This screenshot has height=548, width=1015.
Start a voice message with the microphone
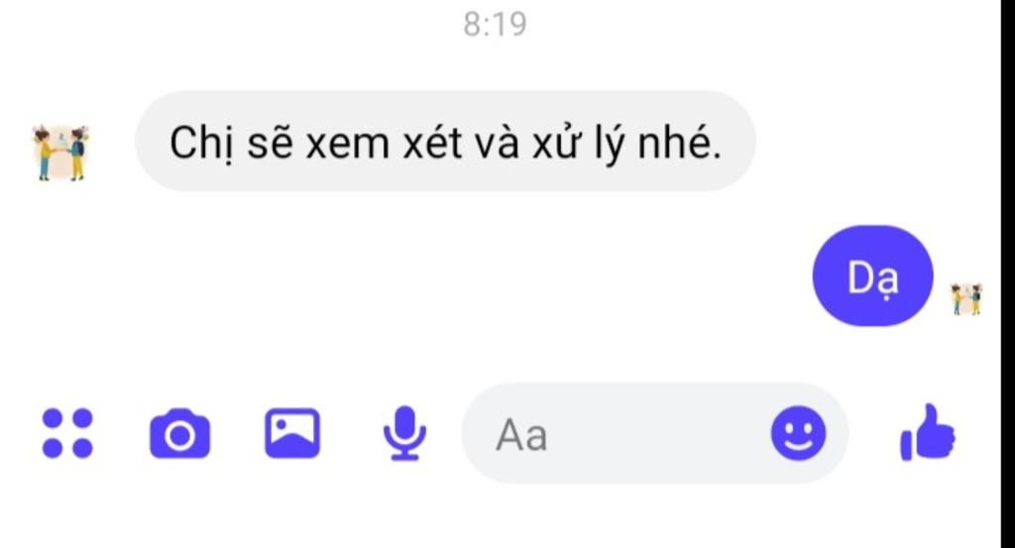coord(404,433)
